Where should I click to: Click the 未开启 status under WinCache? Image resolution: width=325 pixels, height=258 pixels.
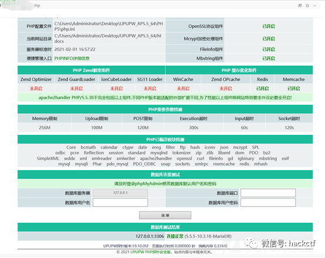(183, 89)
